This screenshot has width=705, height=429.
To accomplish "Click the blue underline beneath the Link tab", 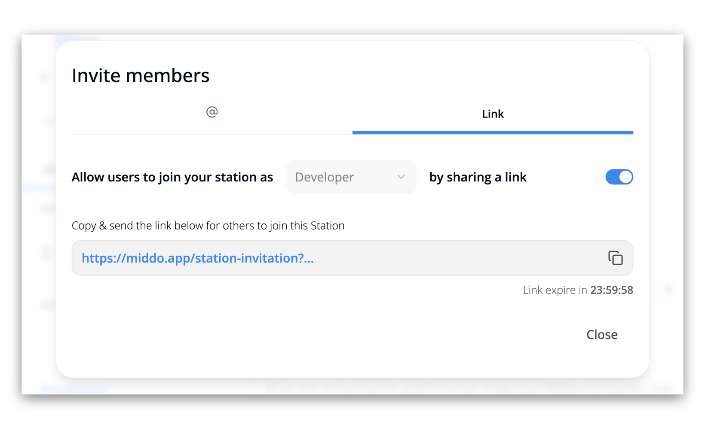I will tap(493, 133).
